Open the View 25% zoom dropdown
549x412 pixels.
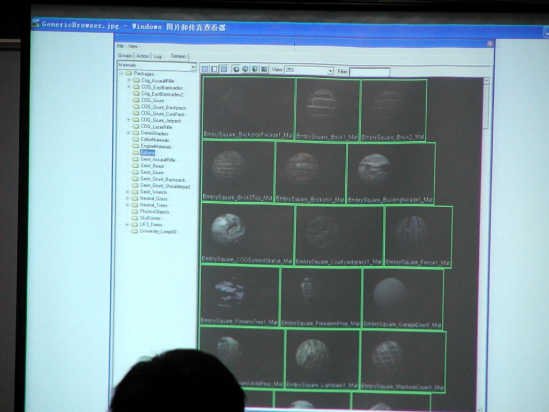tap(330, 70)
